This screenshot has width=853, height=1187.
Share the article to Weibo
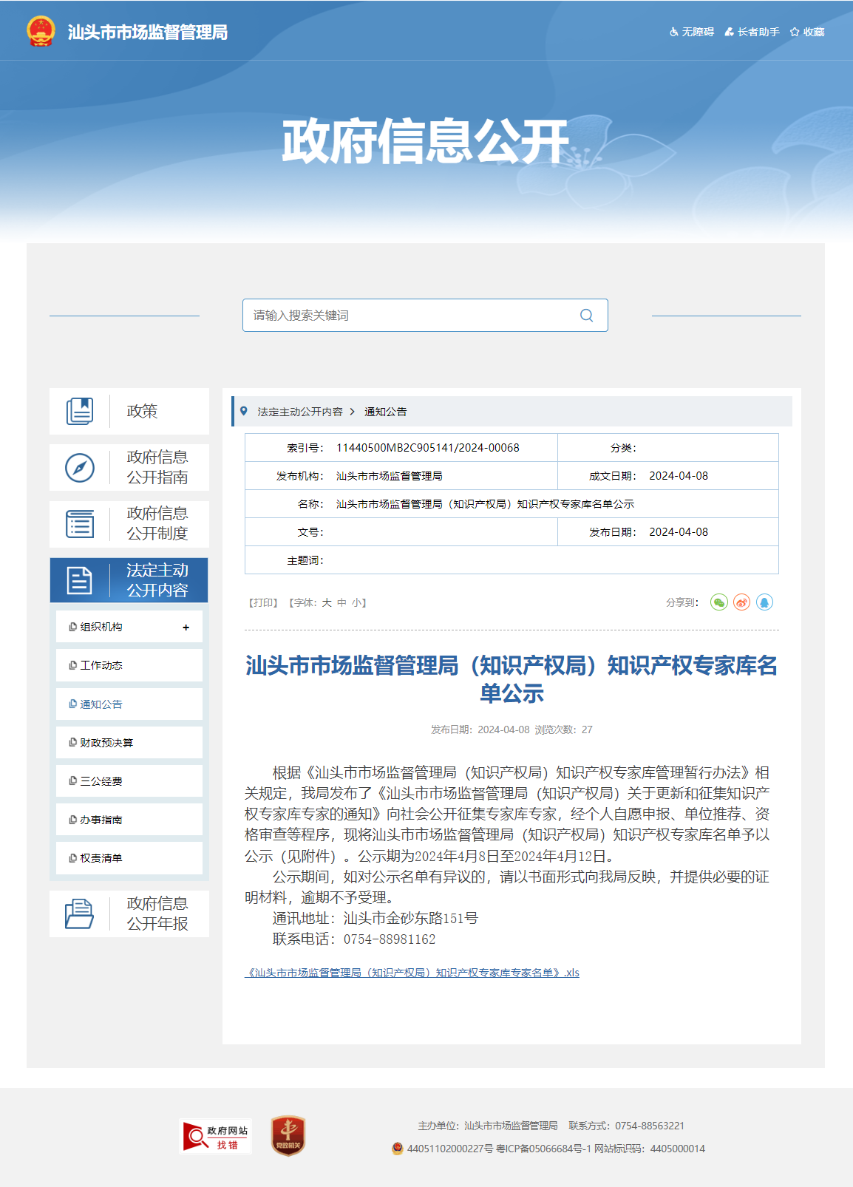point(741,602)
